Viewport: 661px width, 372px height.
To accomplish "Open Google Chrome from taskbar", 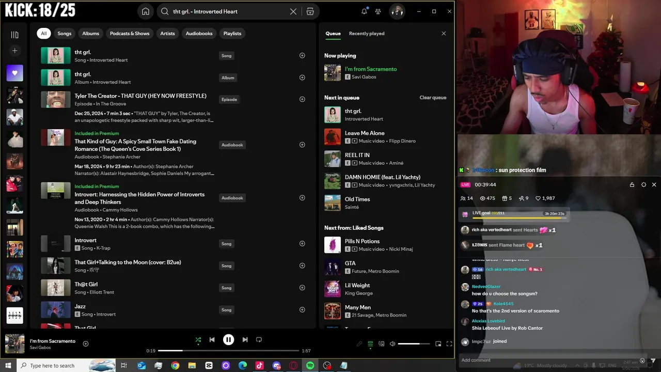I will (175, 365).
